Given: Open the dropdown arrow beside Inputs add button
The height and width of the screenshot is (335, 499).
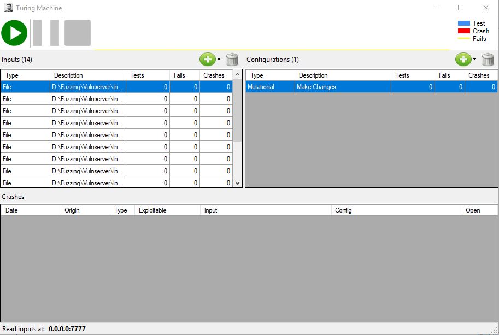Looking at the screenshot, I should [x=219, y=59].
